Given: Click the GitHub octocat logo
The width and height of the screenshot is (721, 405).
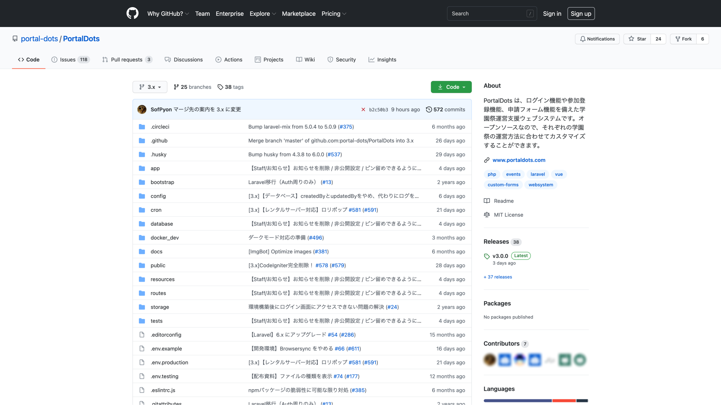Looking at the screenshot, I should pos(132,13).
